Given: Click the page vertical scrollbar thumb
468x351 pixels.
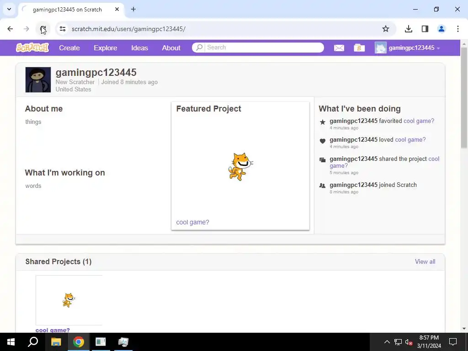Looking at the screenshot, I should [464, 97].
